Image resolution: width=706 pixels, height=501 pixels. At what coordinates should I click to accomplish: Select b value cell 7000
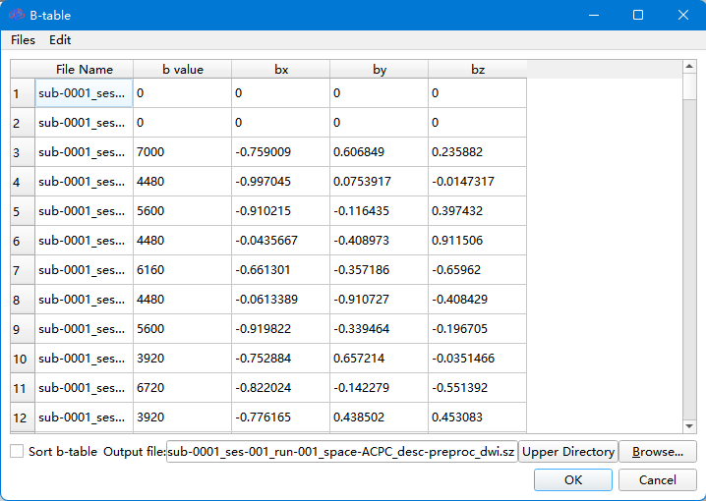[182, 152]
